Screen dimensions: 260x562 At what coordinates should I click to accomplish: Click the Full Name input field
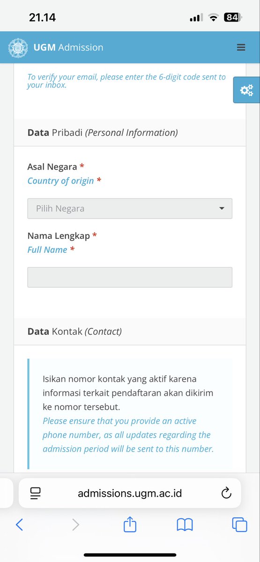click(130, 277)
